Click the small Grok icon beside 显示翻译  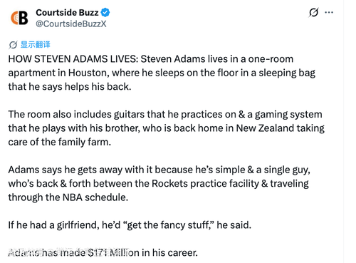(x=13, y=45)
